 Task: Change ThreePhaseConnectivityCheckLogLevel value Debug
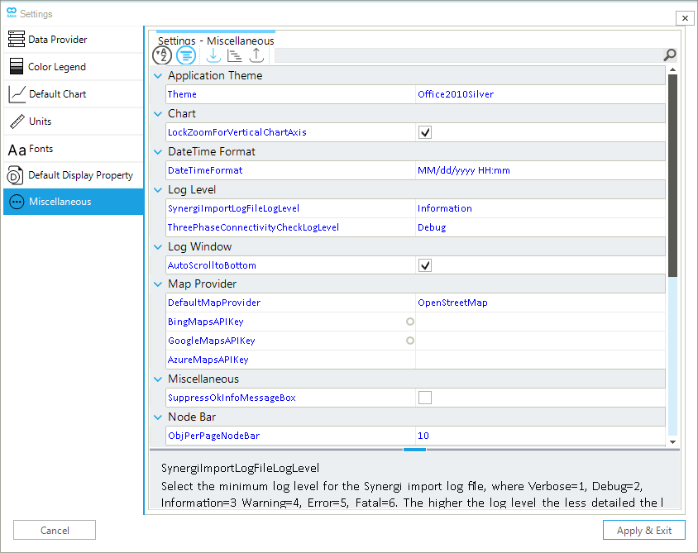(540, 227)
